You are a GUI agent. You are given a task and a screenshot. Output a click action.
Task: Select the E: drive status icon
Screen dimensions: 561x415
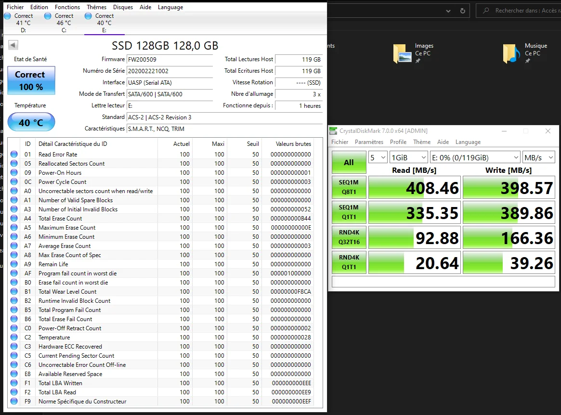coord(89,16)
